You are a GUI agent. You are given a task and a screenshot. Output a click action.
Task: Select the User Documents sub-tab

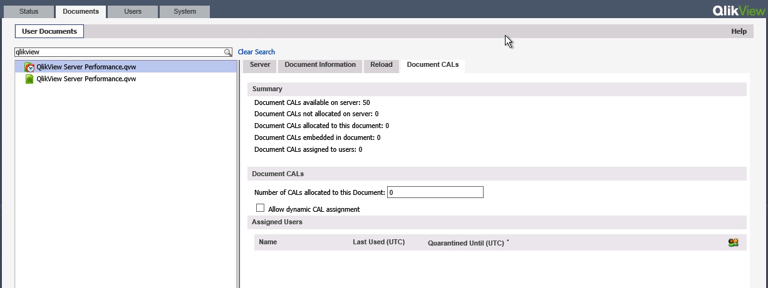coord(49,31)
